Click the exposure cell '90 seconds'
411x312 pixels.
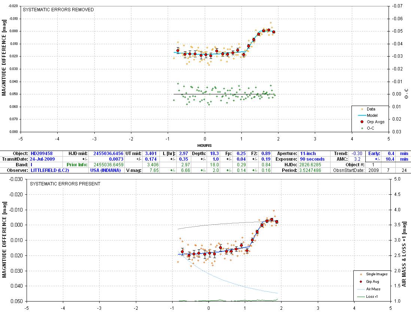(312, 159)
